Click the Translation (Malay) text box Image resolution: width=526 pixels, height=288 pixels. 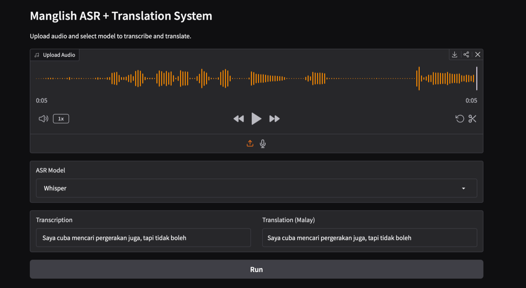point(370,238)
